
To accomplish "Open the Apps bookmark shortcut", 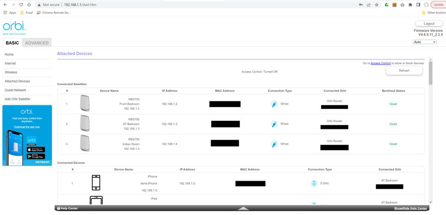I will (10, 12).
